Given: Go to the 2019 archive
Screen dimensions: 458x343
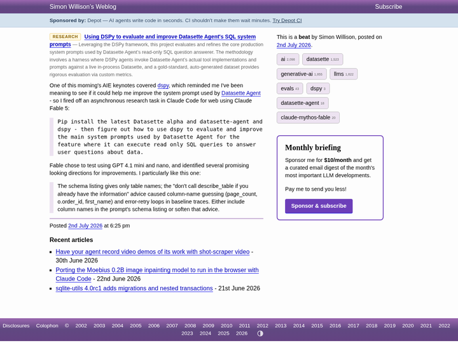Looking at the screenshot, I should [390, 325].
